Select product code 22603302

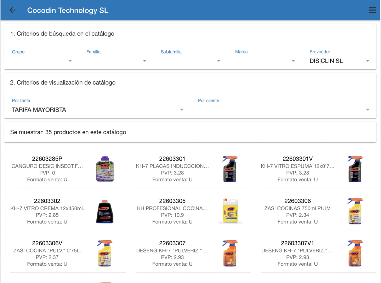tap(47, 201)
